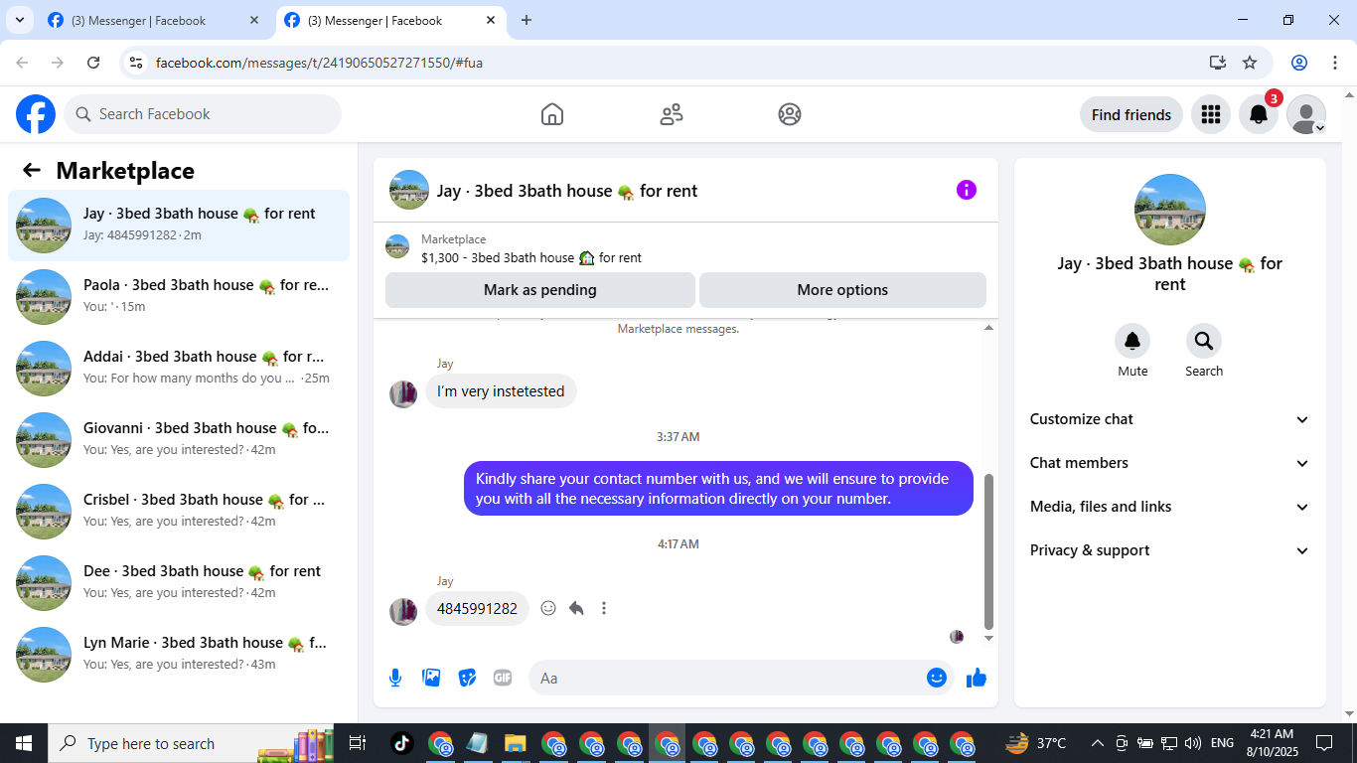Open the Groups icon in top navigation

pos(790,114)
